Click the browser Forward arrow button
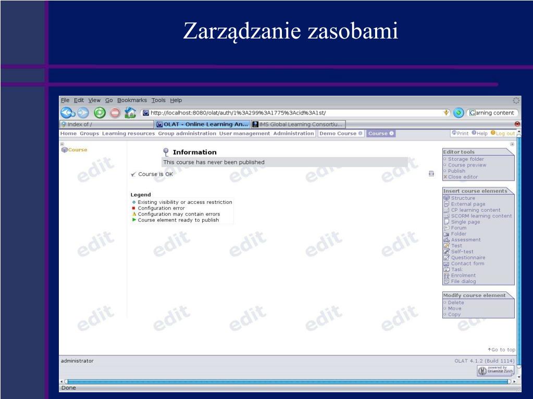This screenshot has width=533, height=399. [83, 113]
